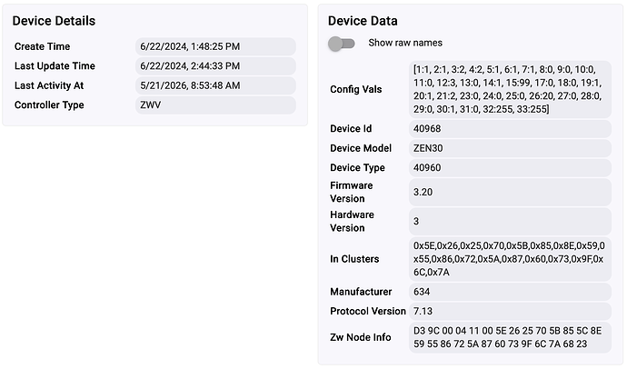The image size is (627, 369).
Task: Click the Device Model ZEN30 field
Action: click(510, 148)
